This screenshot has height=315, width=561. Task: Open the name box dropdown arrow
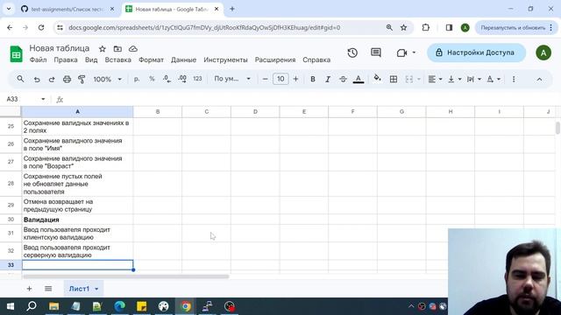click(43, 99)
